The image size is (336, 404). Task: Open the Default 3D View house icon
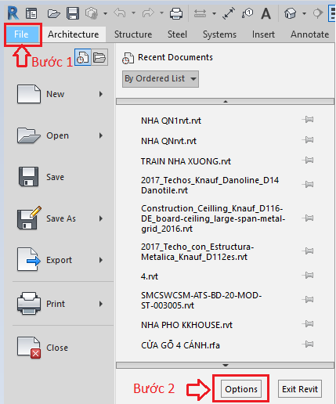tap(291, 13)
